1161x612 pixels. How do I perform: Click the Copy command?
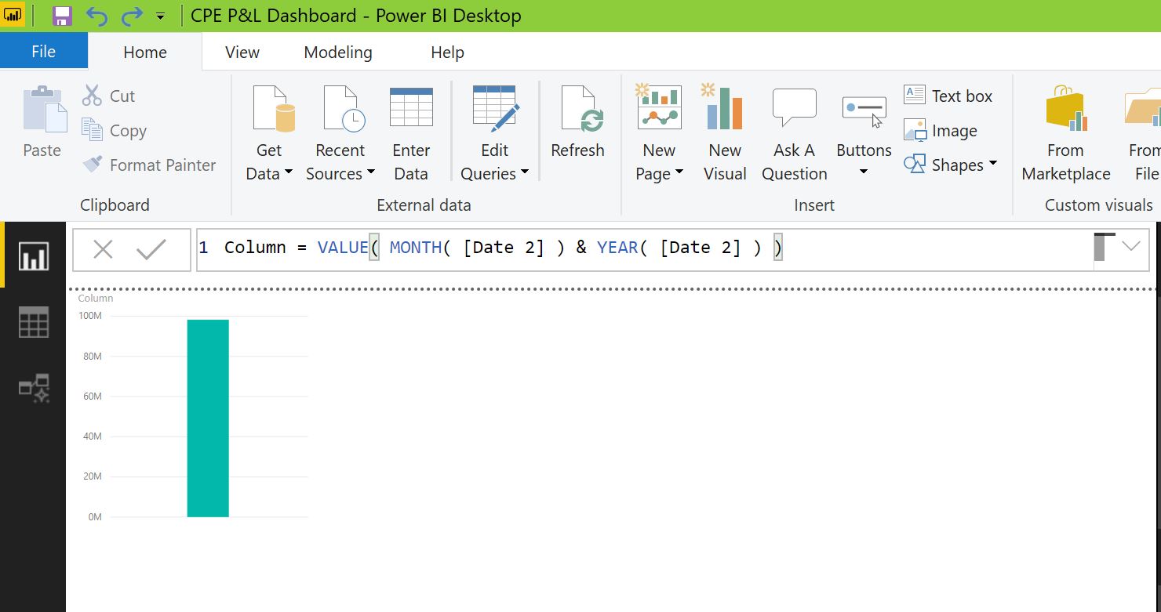coord(115,130)
